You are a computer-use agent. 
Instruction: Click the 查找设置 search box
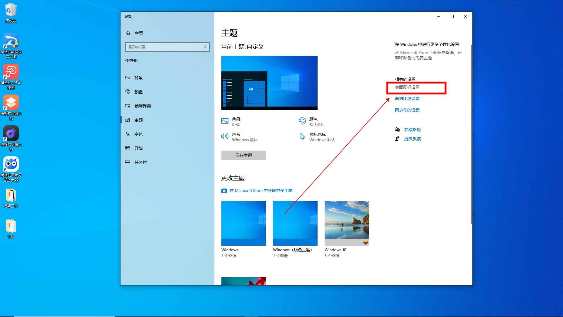click(167, 47)
